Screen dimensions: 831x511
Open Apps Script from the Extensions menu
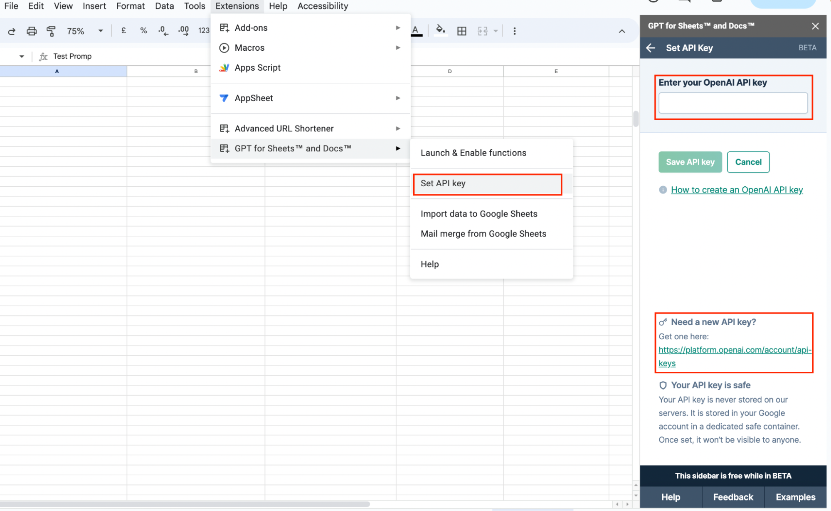311,68
